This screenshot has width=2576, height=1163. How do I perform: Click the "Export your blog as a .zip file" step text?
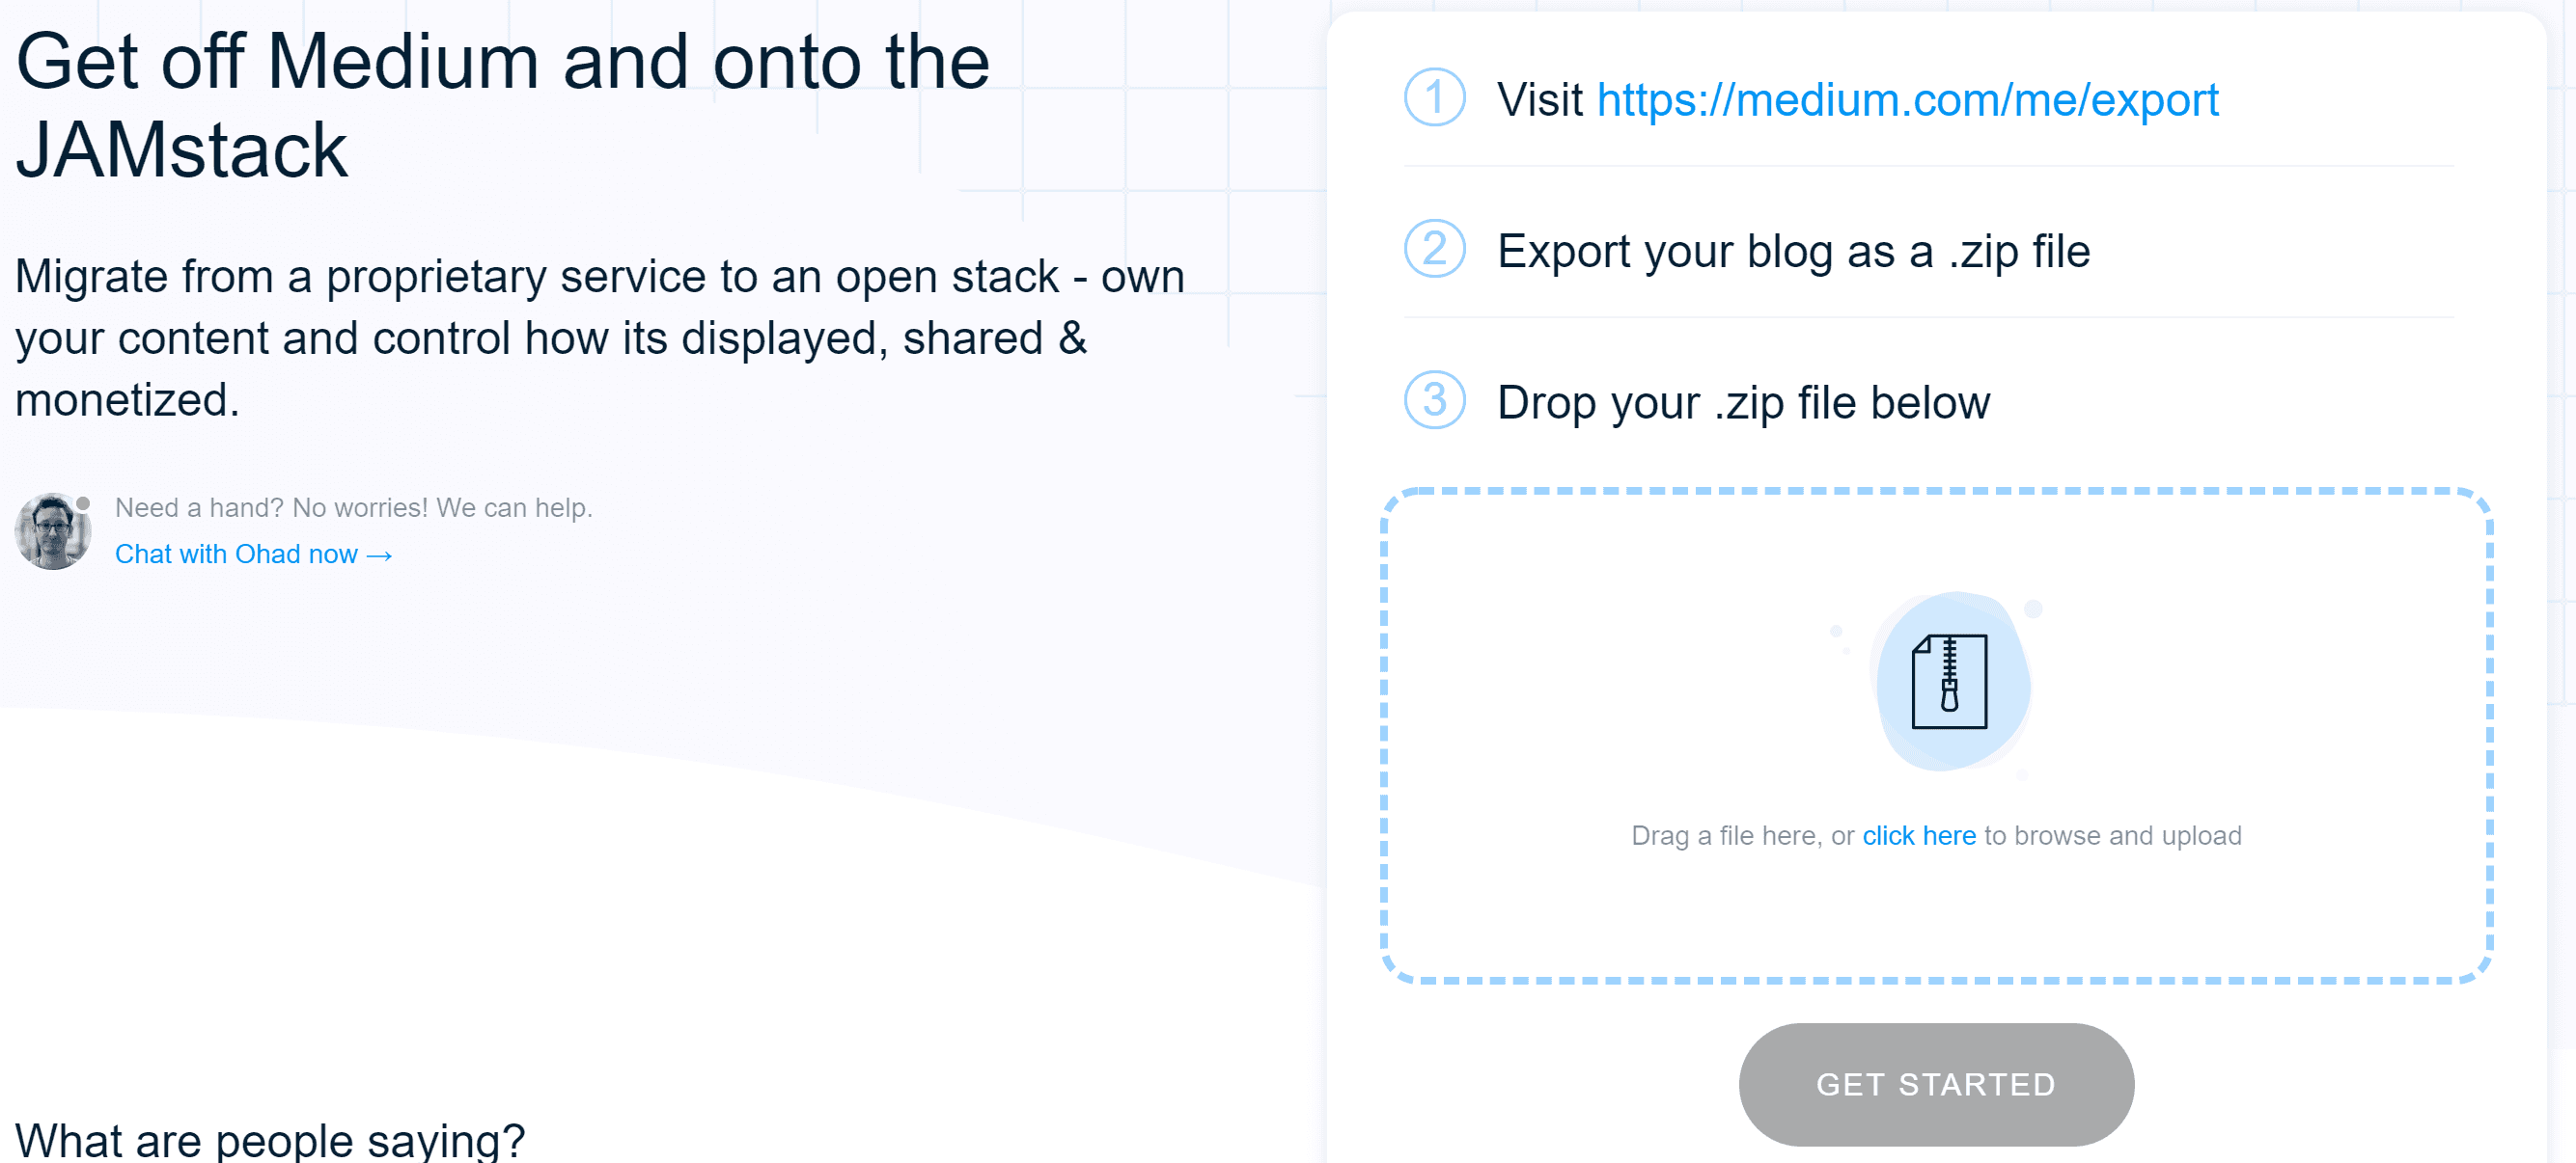(x=1793, y=252)
